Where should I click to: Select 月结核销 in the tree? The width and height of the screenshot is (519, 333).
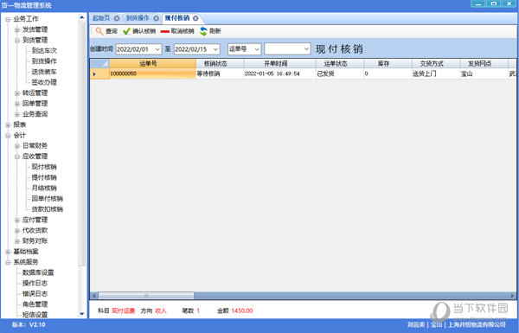pos(44,188)
